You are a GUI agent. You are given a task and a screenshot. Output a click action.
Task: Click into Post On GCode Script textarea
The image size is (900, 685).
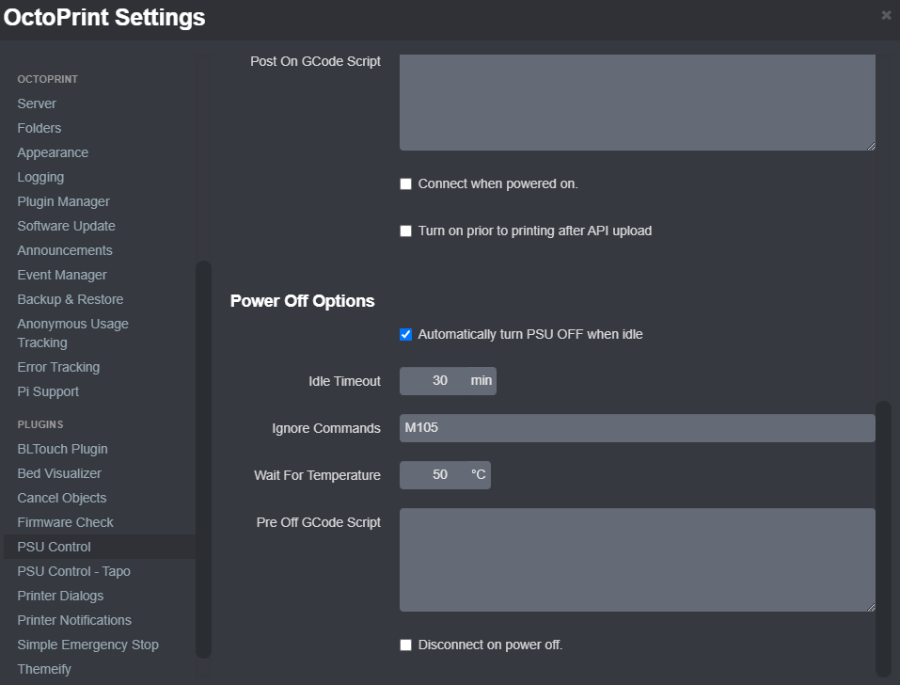tap(637, 102)
